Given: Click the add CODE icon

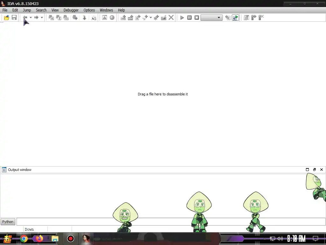Looking at the screenshot, I should click(x=123, y=18).
